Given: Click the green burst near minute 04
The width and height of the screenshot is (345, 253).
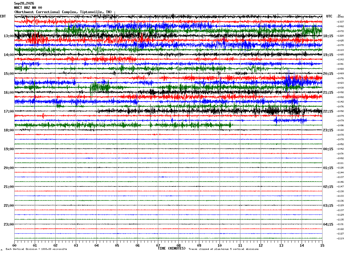Looking at the screenshot, I should (x=100, y=87).
